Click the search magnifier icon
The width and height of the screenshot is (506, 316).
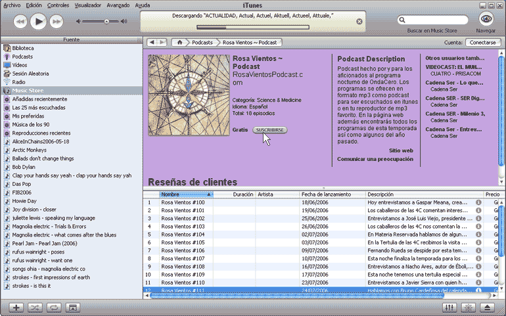pos(402,20)
